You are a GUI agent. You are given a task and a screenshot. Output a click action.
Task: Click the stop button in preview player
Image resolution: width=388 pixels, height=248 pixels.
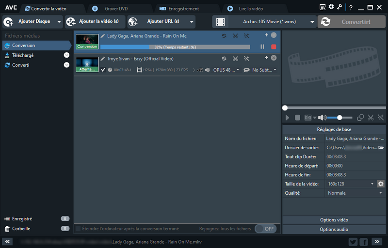coord(297,118)
